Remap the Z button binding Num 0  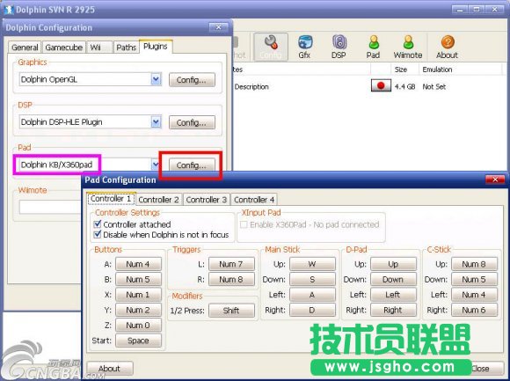[138, 325]
